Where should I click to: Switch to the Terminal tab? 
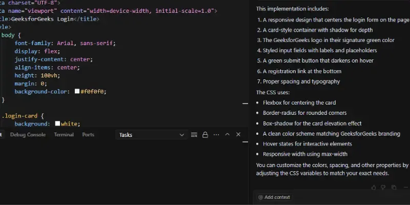click(x=64, y=135)
